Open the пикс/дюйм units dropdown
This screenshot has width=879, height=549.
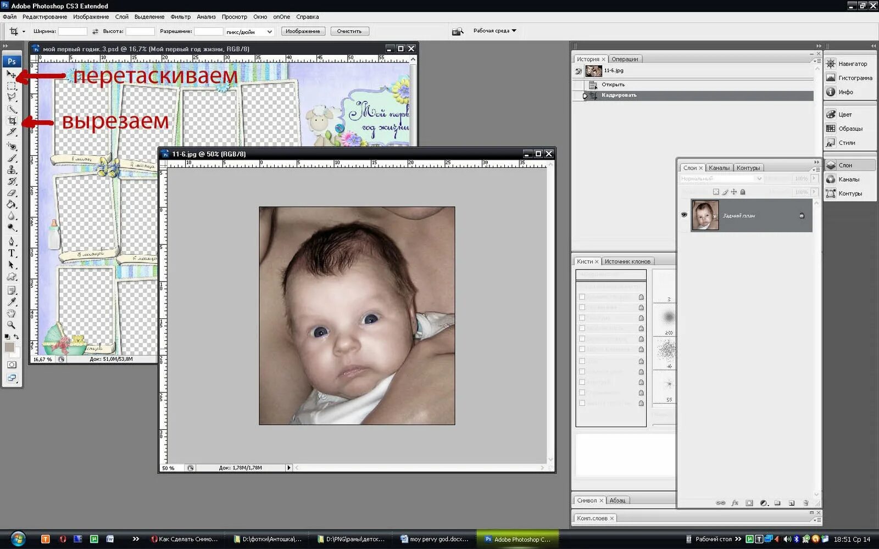pos(269,32)
